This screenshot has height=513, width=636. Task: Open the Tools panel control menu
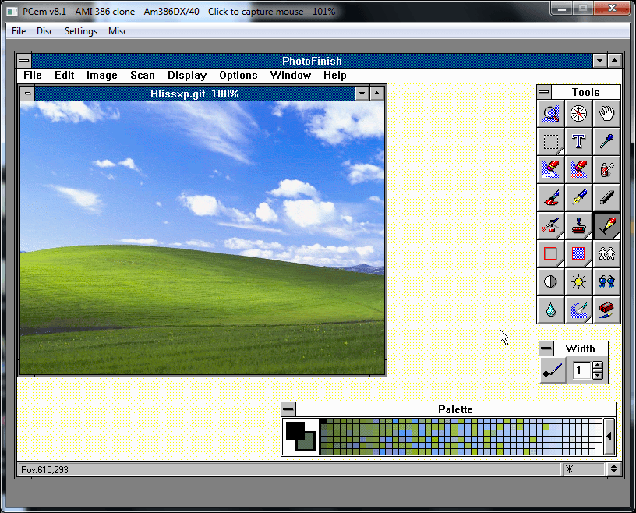click(544, 92)
